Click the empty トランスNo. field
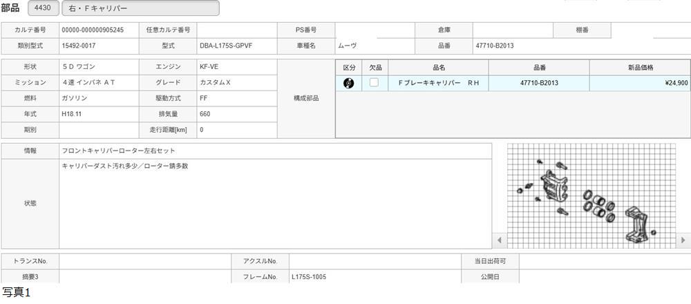 pos(145,261)
